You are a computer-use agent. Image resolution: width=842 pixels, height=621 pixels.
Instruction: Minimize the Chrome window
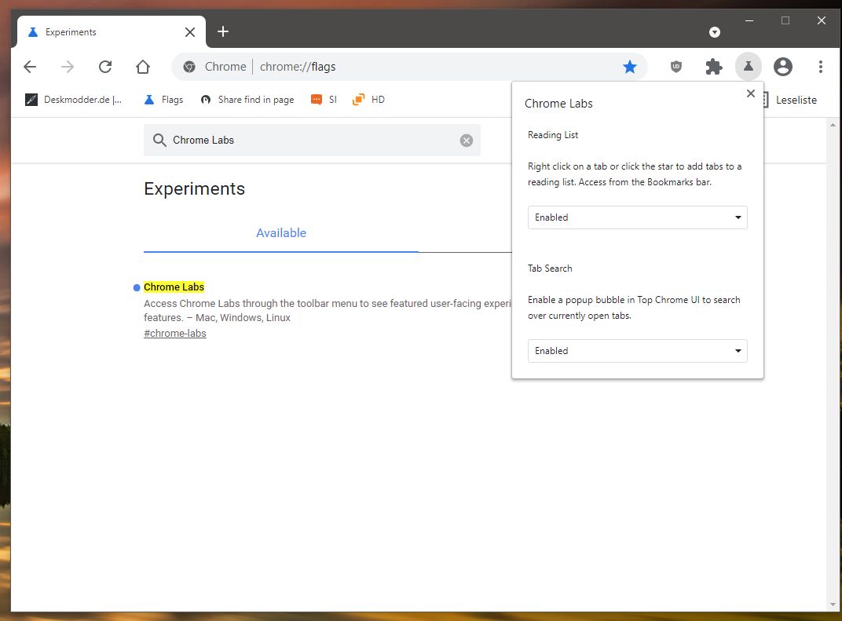click(x=749, y=20)
